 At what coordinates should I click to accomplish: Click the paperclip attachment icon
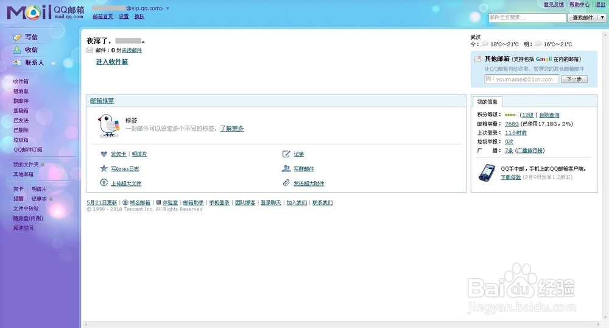[x=286, y=183]
